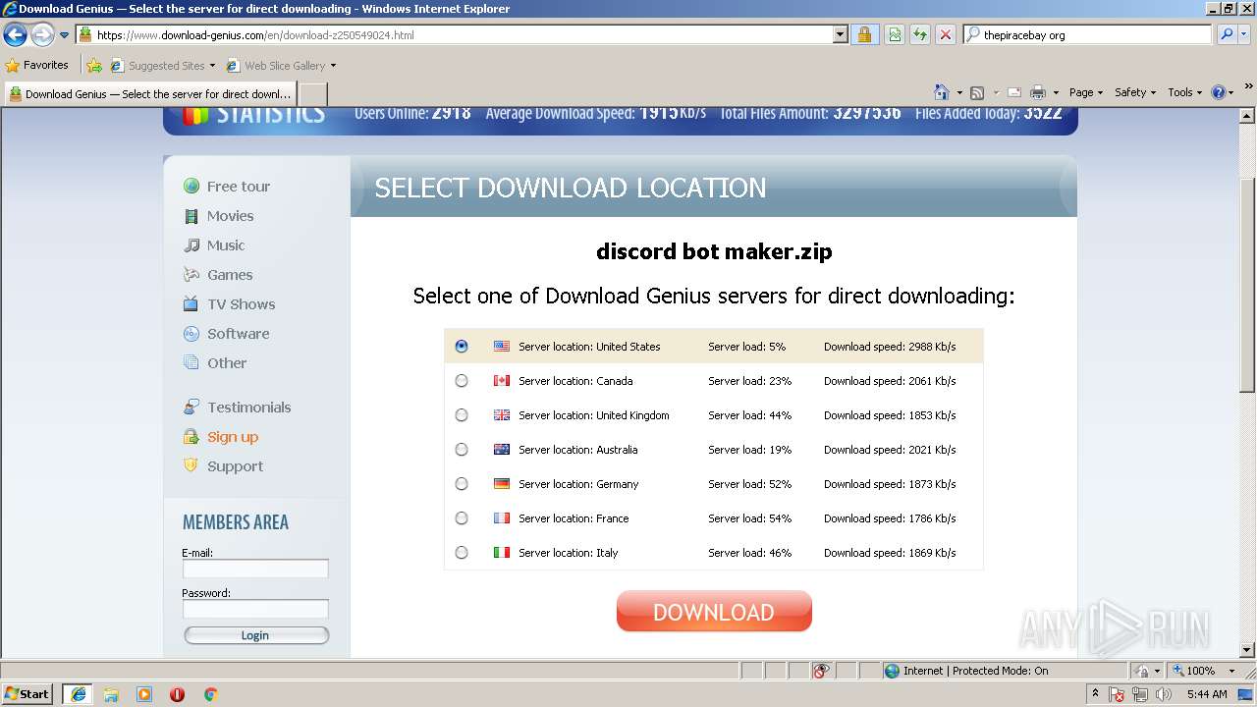Viewport: 1257px width, 707px height.
Task: Click the search magnifier button
Action: click(1227, 34)
